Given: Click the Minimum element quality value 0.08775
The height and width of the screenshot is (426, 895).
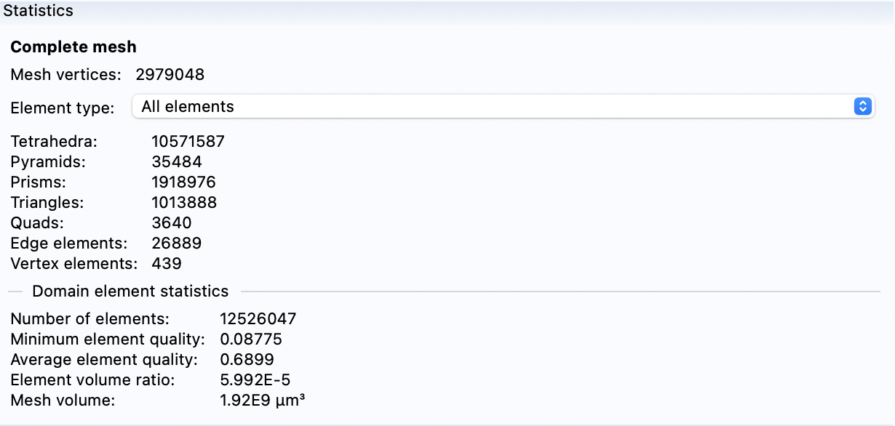Looking at the screenshot, I should pos(251,339).
